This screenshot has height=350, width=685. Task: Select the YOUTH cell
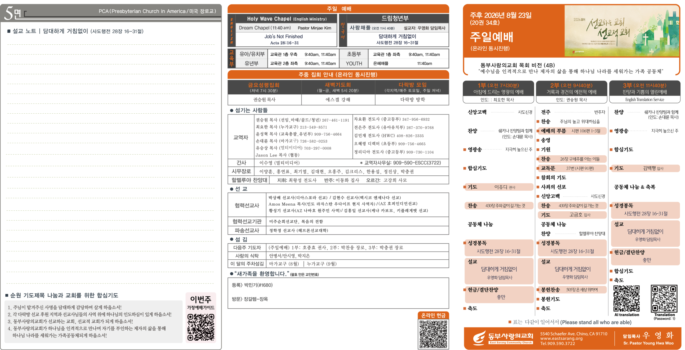point(354,63)
